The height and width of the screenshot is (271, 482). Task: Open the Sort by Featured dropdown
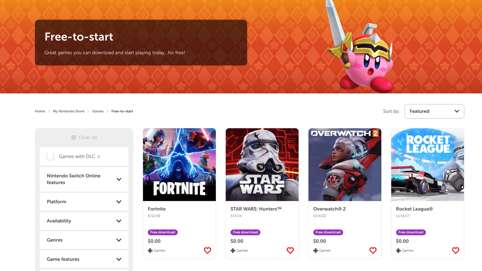[x=434, y=111]
